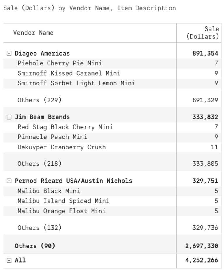Click the Vendor Name column header
Viewport: 224px width, 271px height.
pos(33,33)
